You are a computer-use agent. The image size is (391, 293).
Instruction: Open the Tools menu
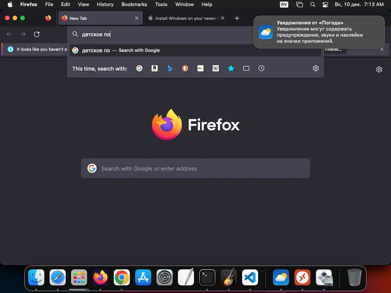[161, 4]
